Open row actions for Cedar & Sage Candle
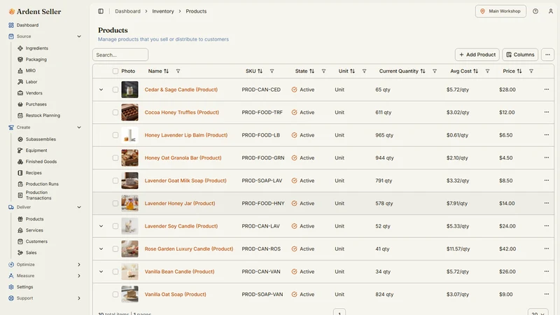Screen dimensions: 560x315 547,90
